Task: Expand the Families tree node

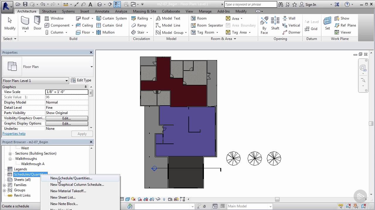Action: click(x=4, y=185)
